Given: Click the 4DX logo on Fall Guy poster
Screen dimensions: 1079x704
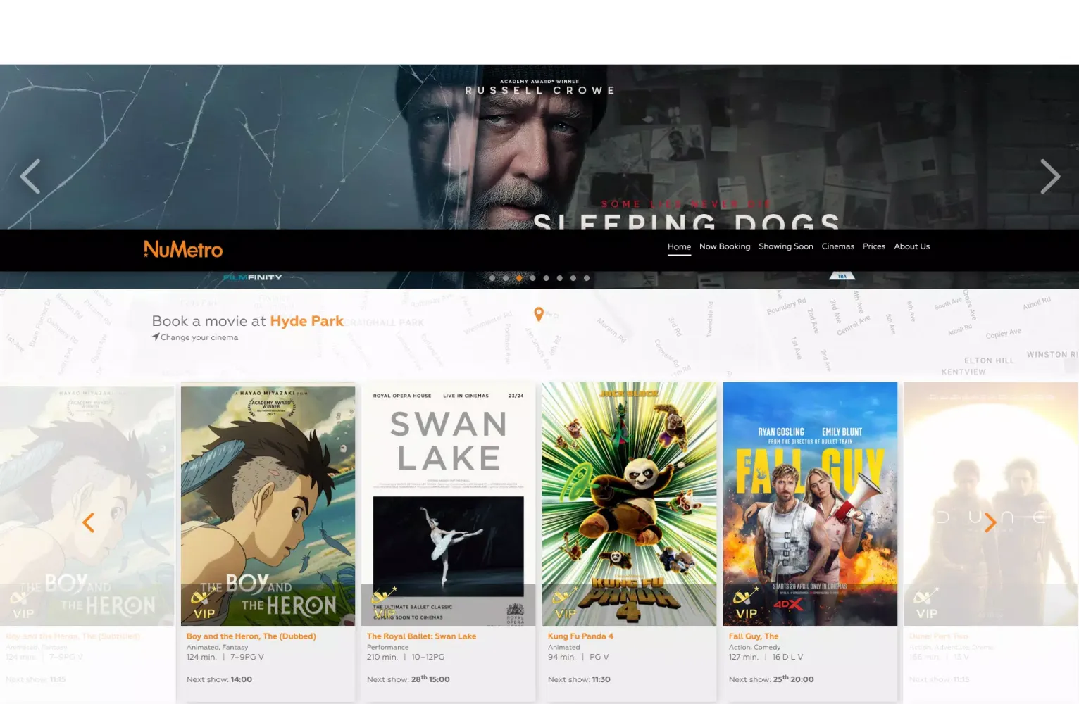Looking at the screenshot, I should 788,604.
